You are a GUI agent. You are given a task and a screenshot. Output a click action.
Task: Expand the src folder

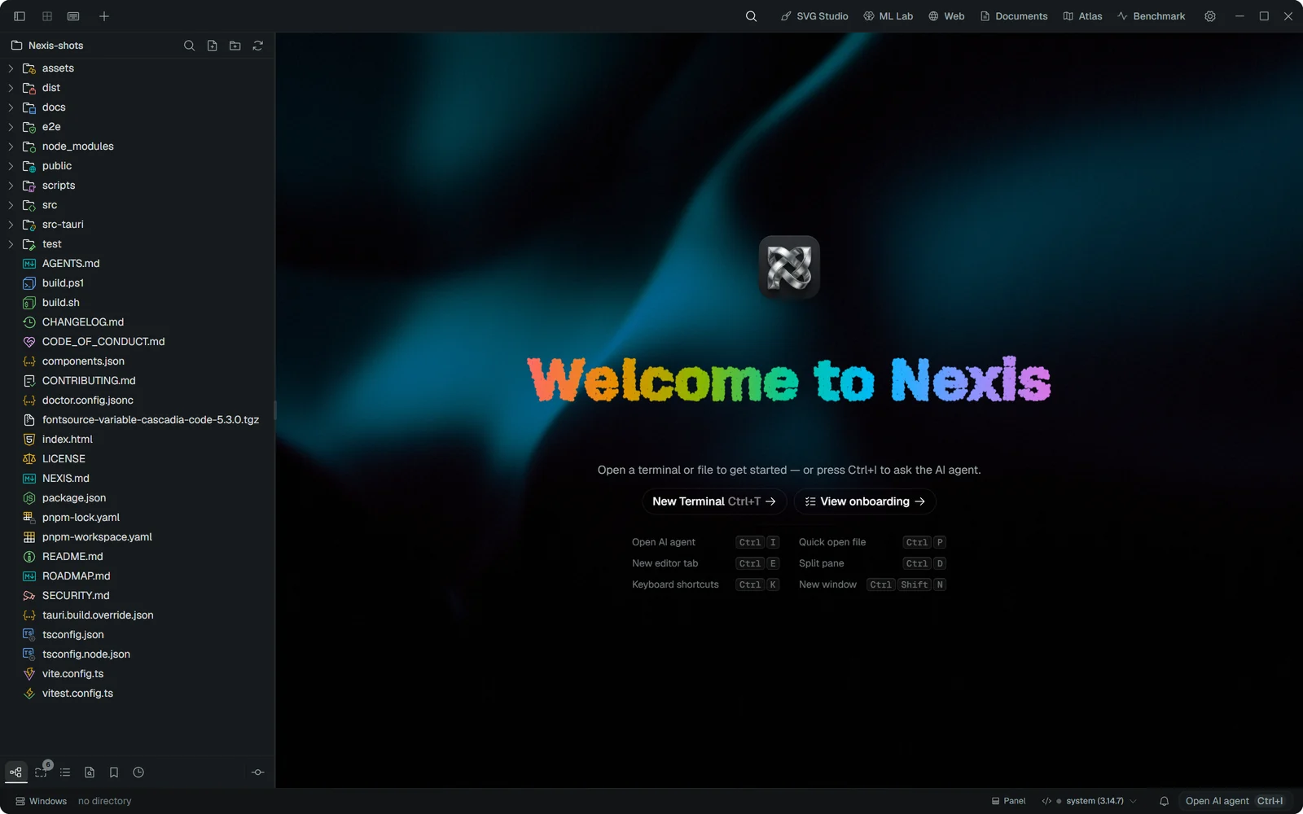[x=137, y=205]
